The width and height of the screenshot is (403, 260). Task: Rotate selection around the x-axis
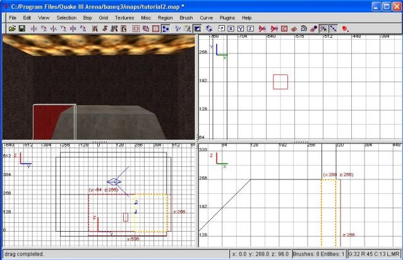coord(44,29)
